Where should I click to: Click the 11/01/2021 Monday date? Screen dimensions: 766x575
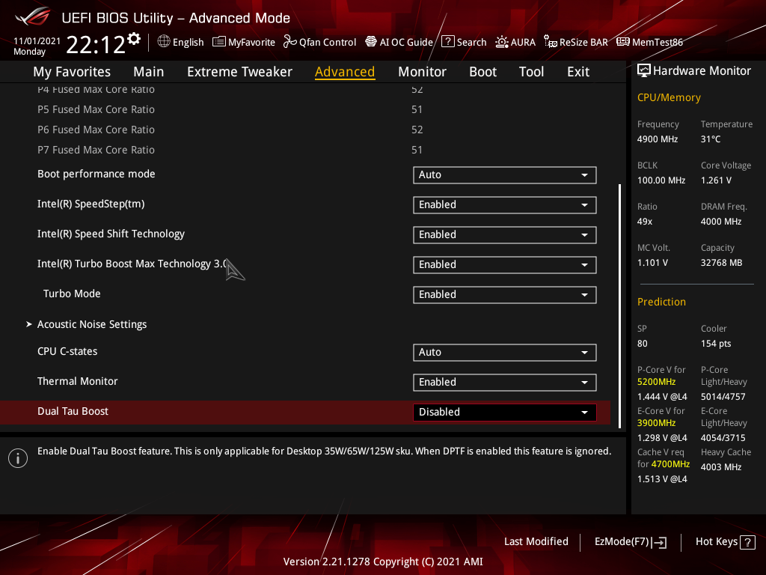(37, 46)
